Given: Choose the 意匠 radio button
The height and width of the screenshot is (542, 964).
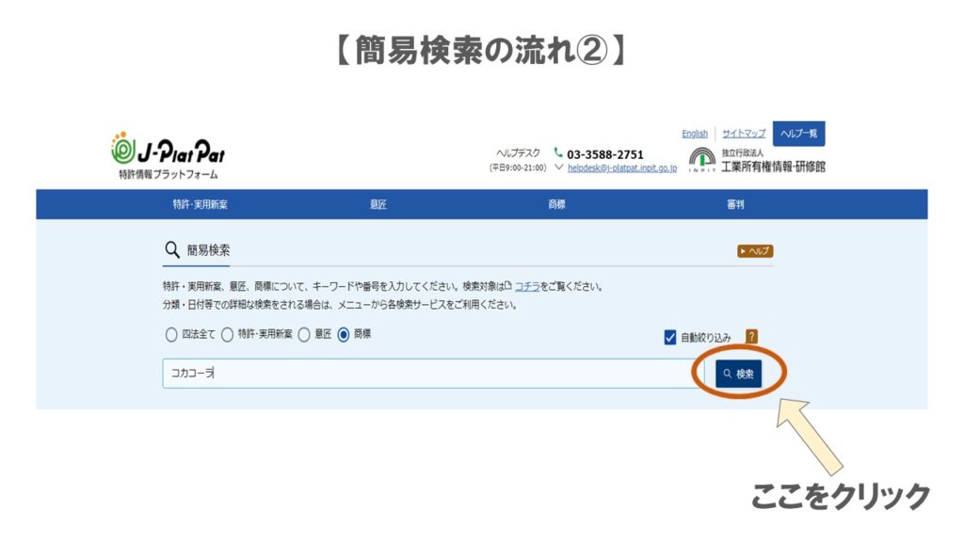Looking at the screenshot, I should [x=304, y=334].
